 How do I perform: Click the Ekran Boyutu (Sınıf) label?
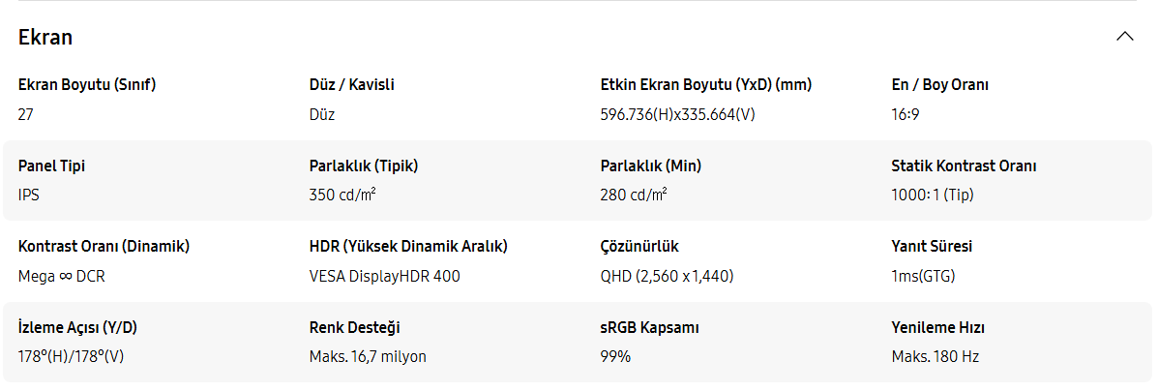87,85
